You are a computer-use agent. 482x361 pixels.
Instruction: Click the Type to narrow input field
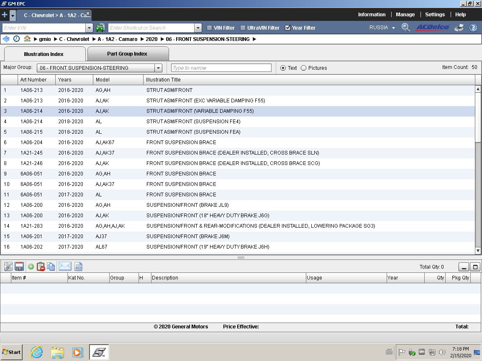pos(221,68)
